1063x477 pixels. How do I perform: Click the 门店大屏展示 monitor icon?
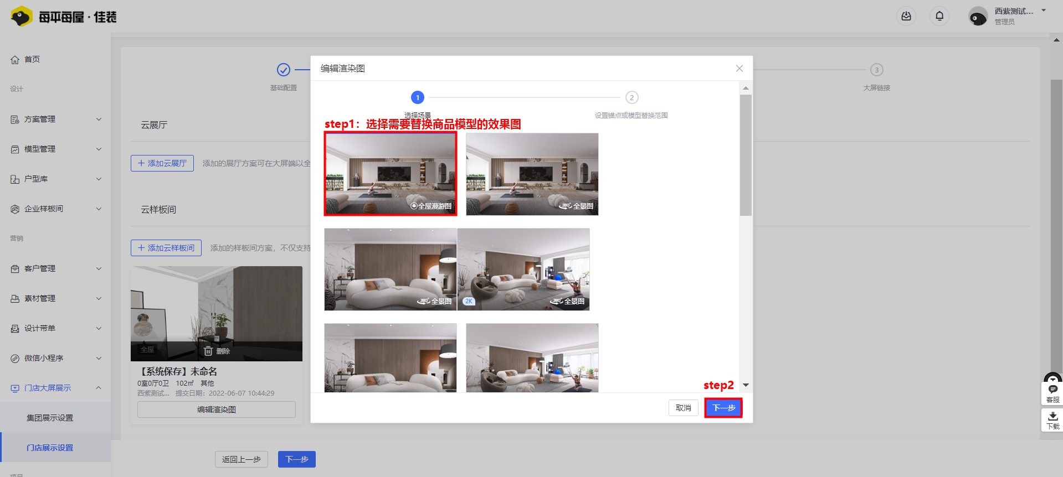[x=15, y=388]
